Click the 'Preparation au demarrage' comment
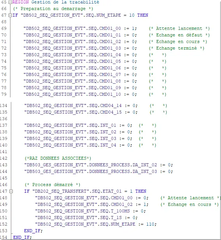The width and height of the screenshot is (221, 240). pyautogui.click(x=53, y=9)
